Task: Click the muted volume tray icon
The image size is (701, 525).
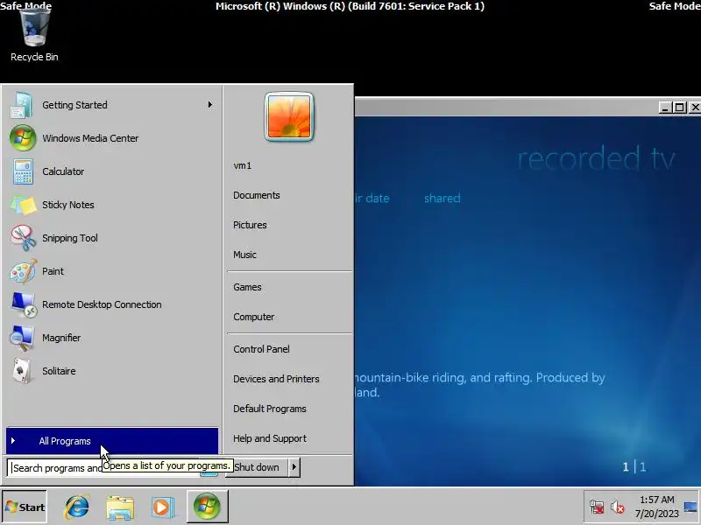Action: coord(618,507)
